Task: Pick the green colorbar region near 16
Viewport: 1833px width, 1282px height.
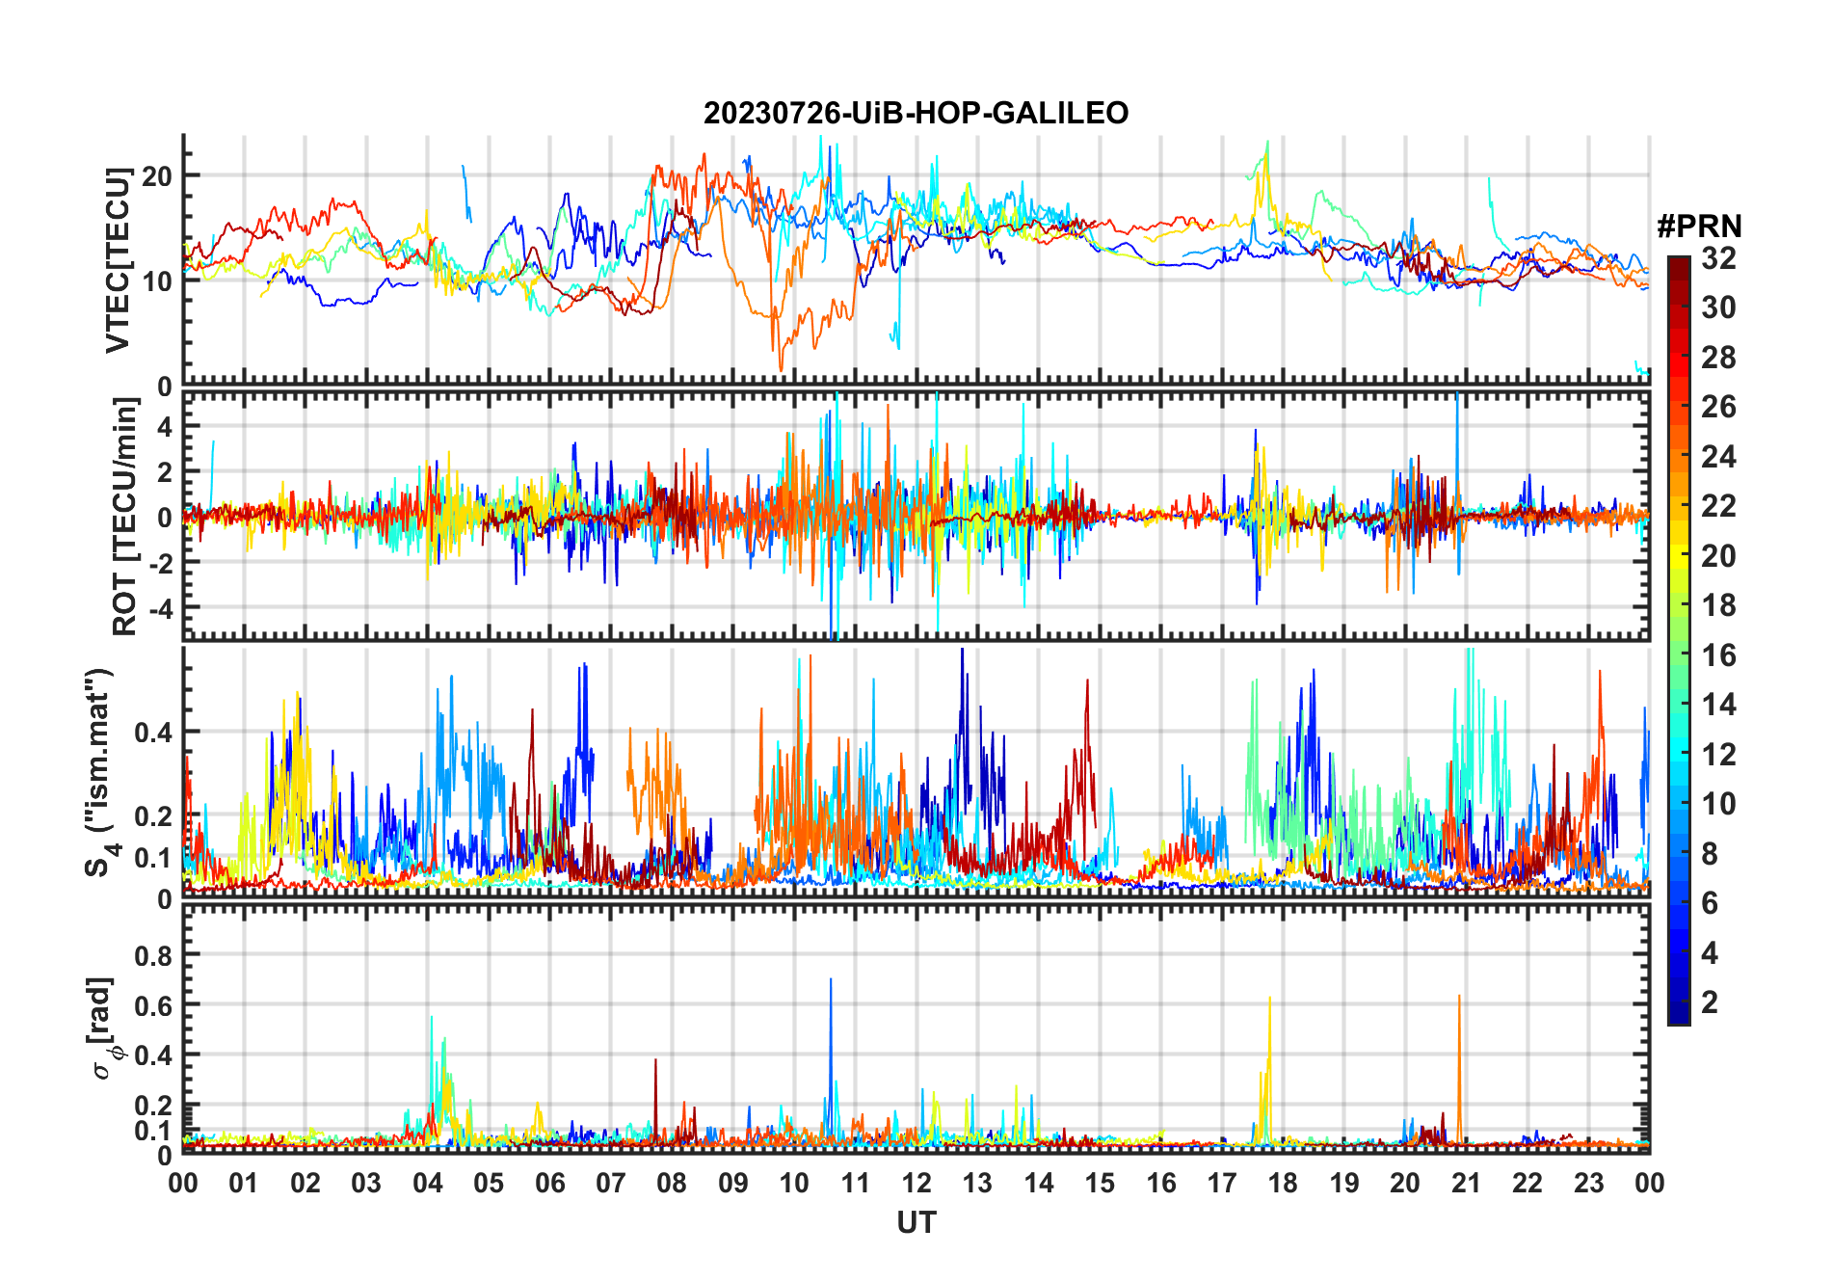Action: [x=1678, y=655]
